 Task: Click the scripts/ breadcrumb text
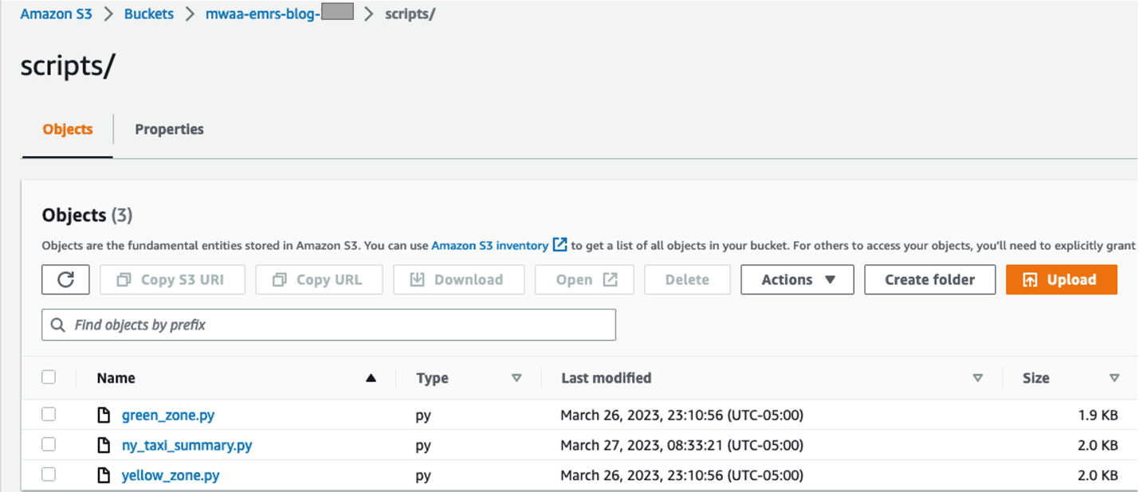(x=410, y=14)
